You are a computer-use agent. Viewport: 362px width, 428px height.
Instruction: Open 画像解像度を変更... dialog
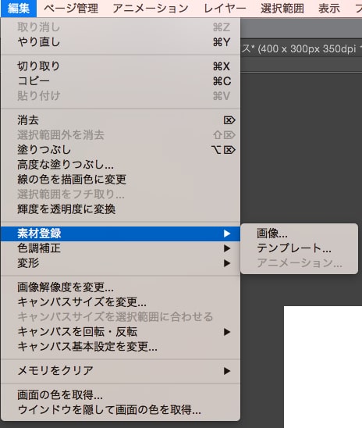coord(120,287)
